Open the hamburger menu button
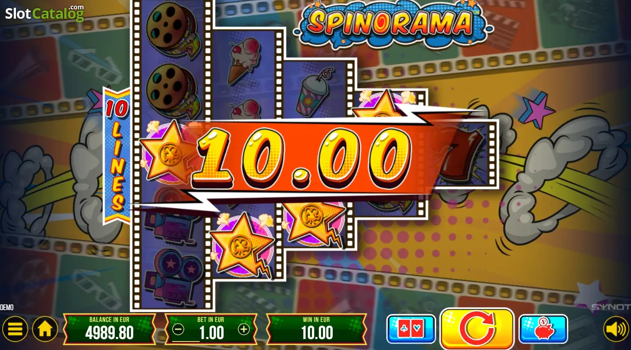The width and height of the screenshot is (631, 350). click(x=15, y=329)
